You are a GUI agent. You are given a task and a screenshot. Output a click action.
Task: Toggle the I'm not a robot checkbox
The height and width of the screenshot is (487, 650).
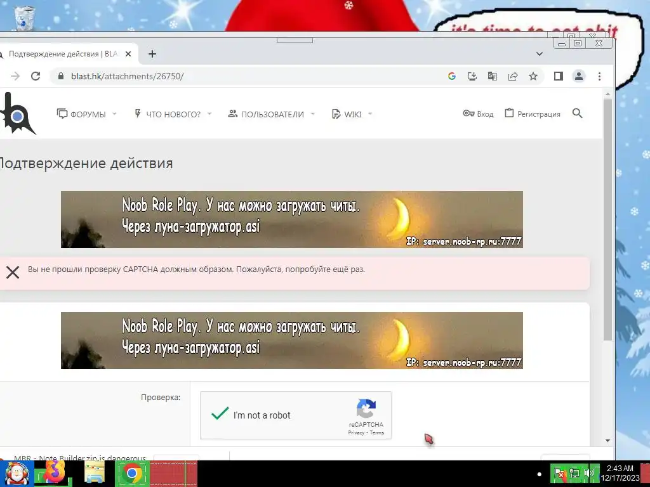pos(220,413)
